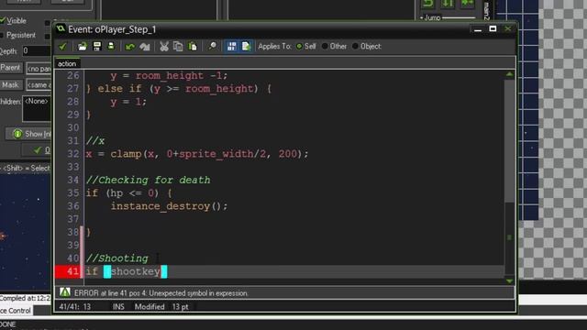Switch to the action tab
The height and width of the screenshot is (330, 587).
tap(67, 63)
